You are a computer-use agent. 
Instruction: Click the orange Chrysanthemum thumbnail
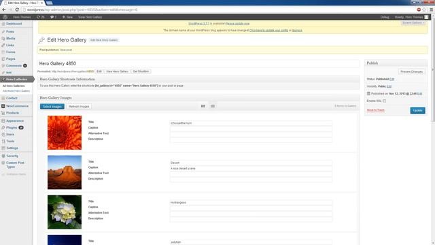(65, 133)
